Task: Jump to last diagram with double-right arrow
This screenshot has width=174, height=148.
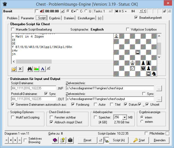Action: tap(20, 140)
